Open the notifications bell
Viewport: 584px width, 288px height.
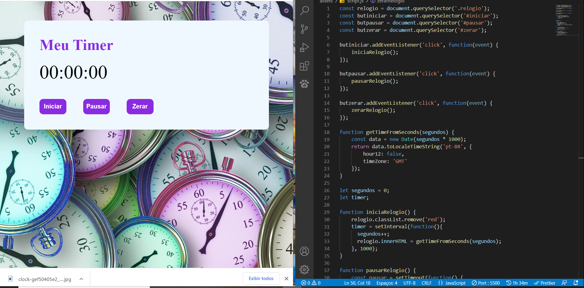coord(576,283)
